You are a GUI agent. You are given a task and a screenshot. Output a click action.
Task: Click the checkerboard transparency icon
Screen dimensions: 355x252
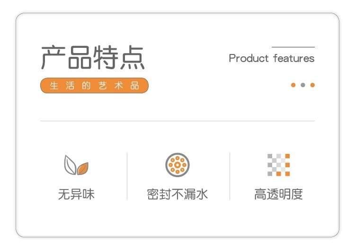278,165
